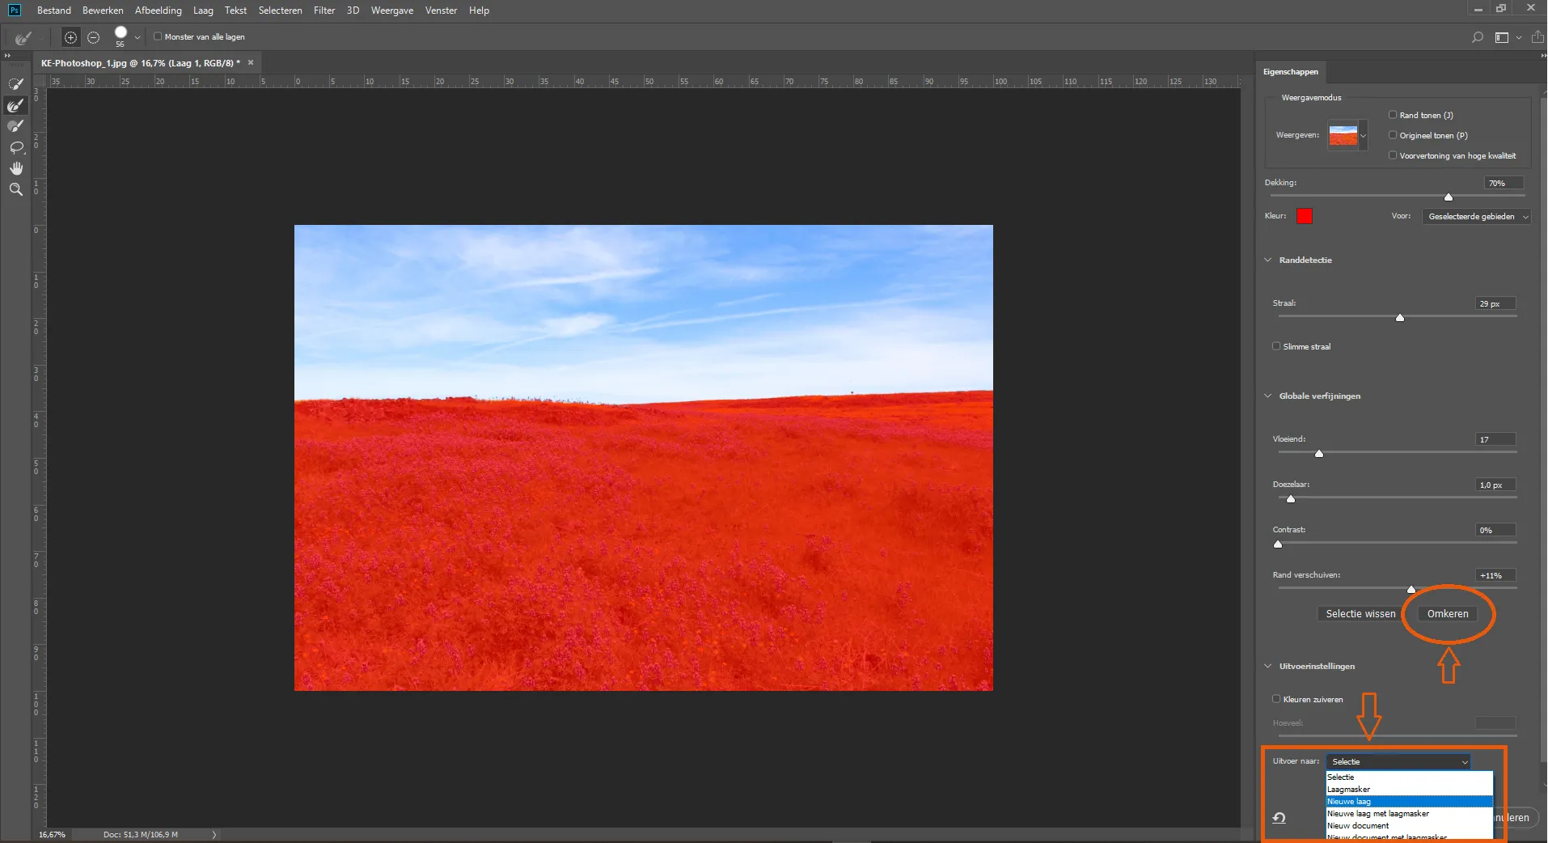Click the reset workspace undo arrow icon
Viewport: 1548px width, 843px height.
click(1279, 818)
